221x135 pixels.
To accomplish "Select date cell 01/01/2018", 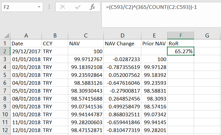I will (x=26, y=59).
